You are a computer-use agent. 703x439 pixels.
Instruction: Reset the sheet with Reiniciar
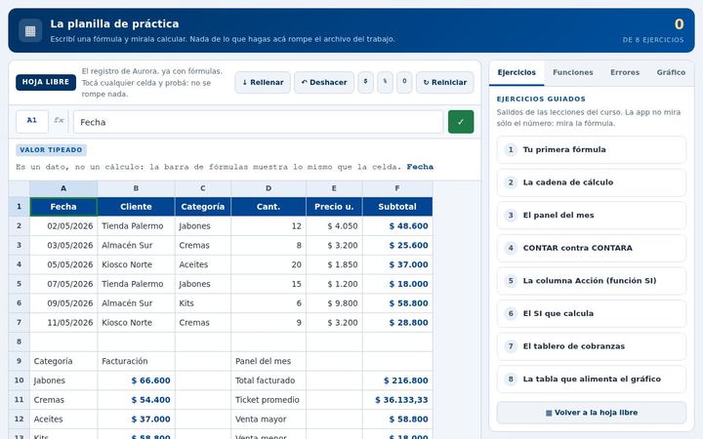(444, 82)
